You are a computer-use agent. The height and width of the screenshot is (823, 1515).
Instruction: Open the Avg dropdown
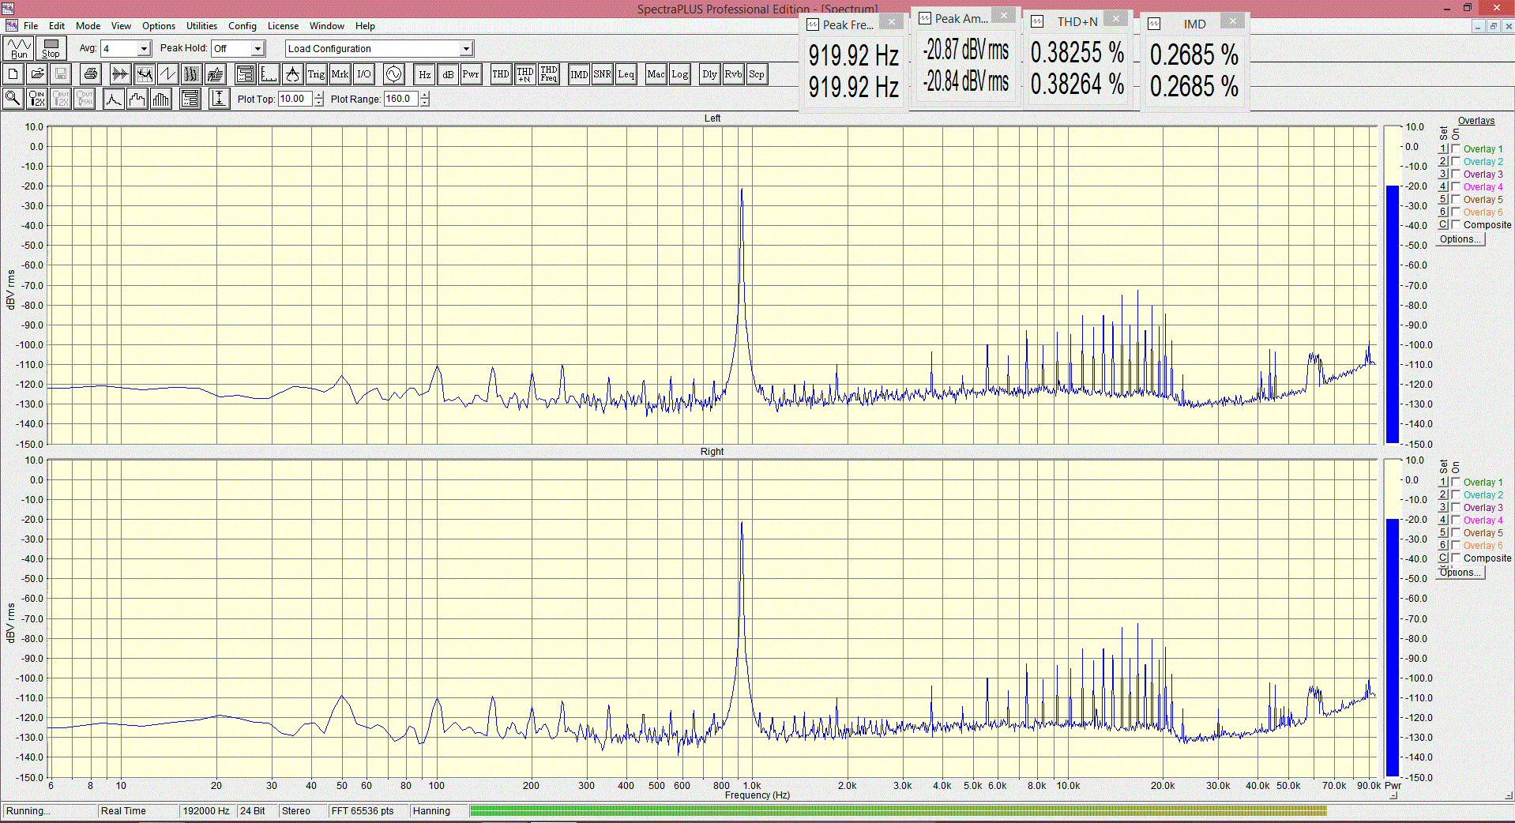coord(144,49)
